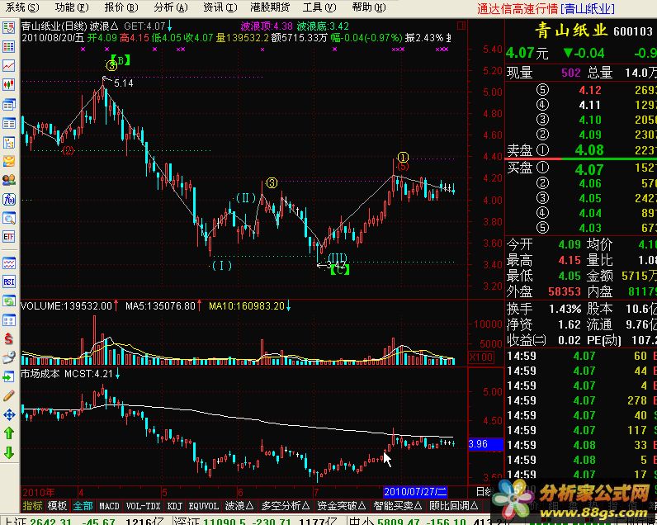The image size is (657, 525).
Task: Click the green arrow import icon
Action: click(x=9, y=376)
